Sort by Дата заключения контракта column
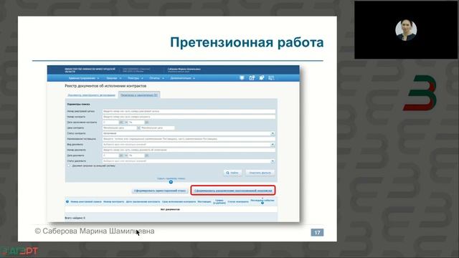Image resolution: width=459 pixels, height=258 pixels. 143,201
